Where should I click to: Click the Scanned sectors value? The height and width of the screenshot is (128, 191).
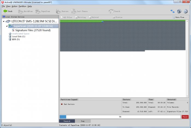coord(142,111)
